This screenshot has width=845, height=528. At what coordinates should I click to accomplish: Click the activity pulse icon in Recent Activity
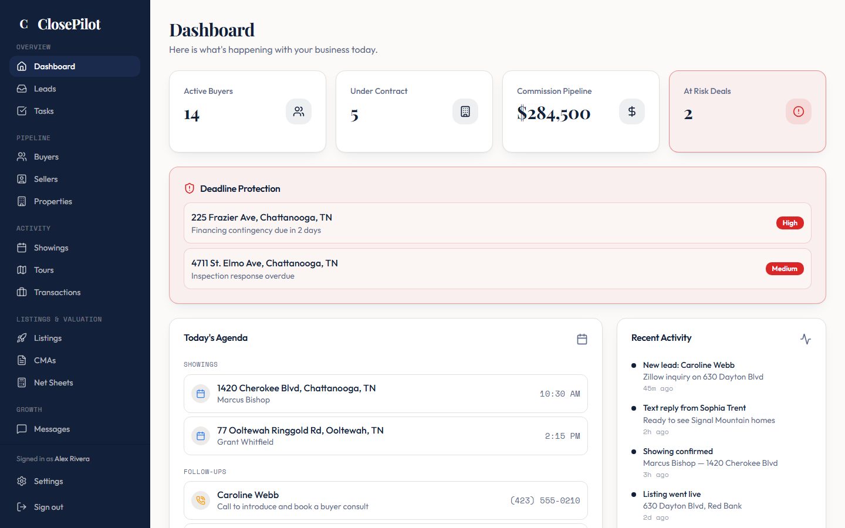click(806, 339)
